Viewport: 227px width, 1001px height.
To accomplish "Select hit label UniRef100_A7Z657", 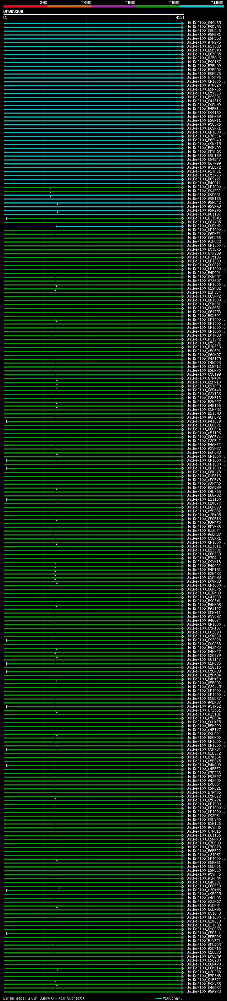I will 204,281.
